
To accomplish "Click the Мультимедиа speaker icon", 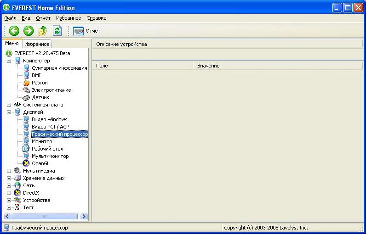I will [x=17, y=171].
